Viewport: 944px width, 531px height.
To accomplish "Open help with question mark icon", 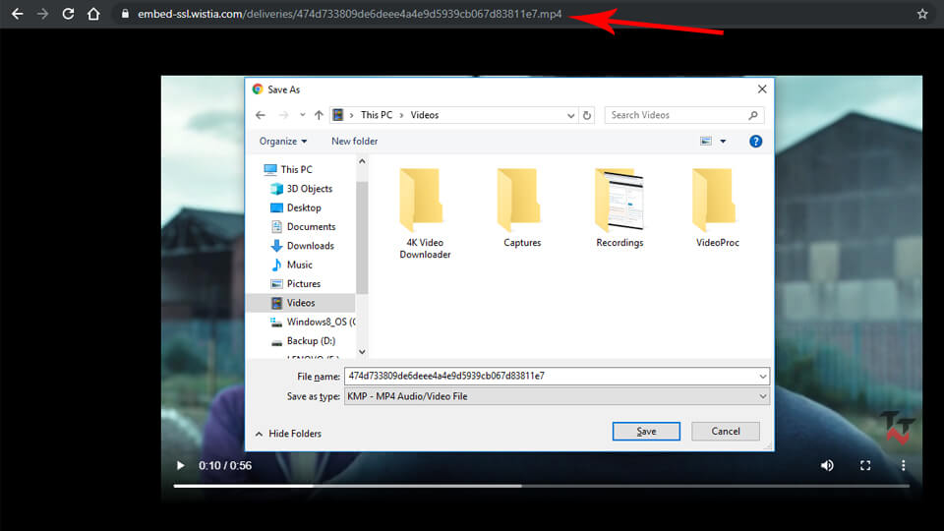I will (x=755, y=141).
